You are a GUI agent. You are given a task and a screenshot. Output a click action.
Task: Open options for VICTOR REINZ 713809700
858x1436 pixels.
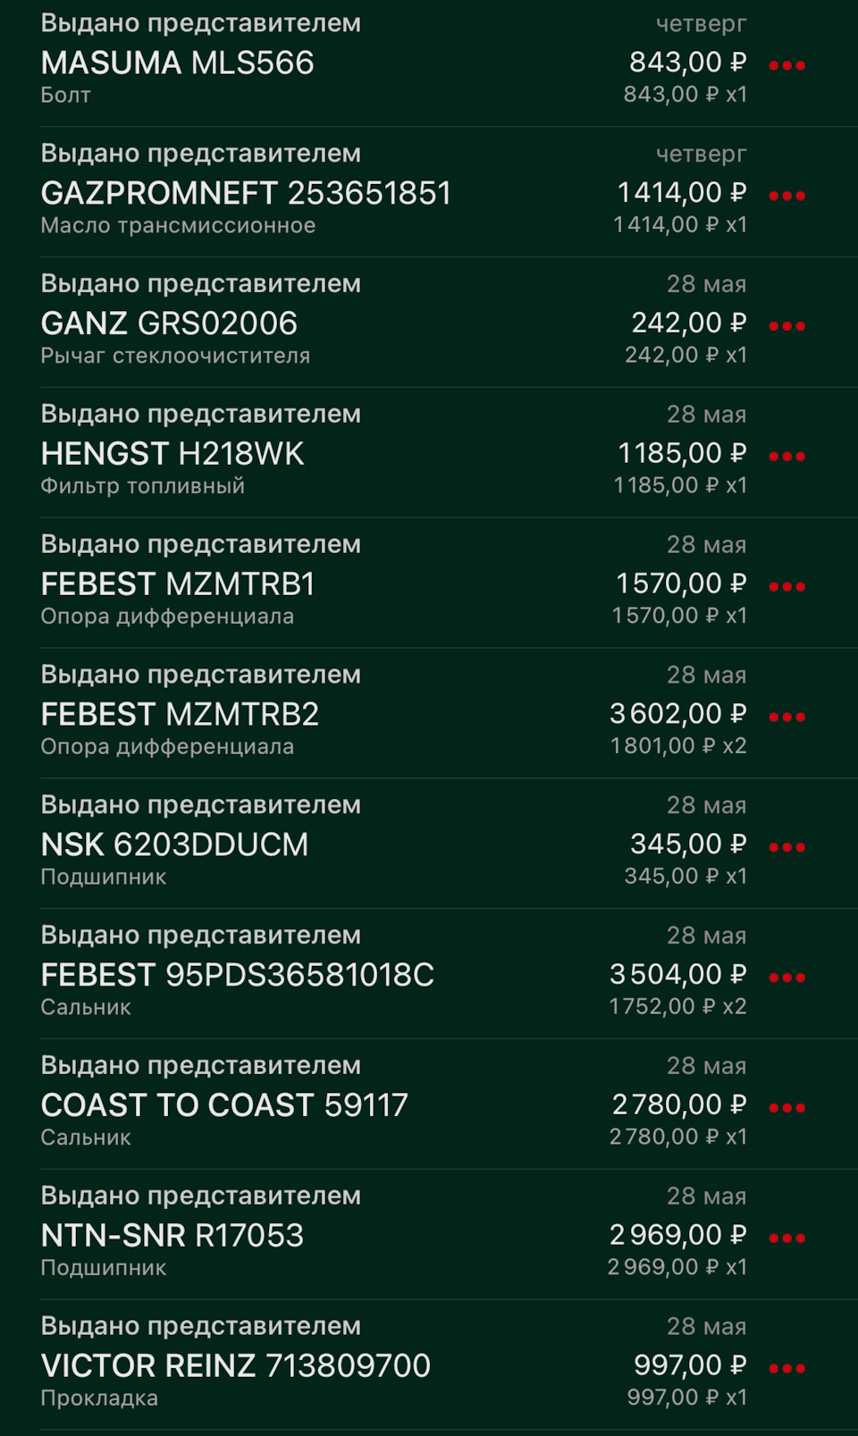(786, 1369)
